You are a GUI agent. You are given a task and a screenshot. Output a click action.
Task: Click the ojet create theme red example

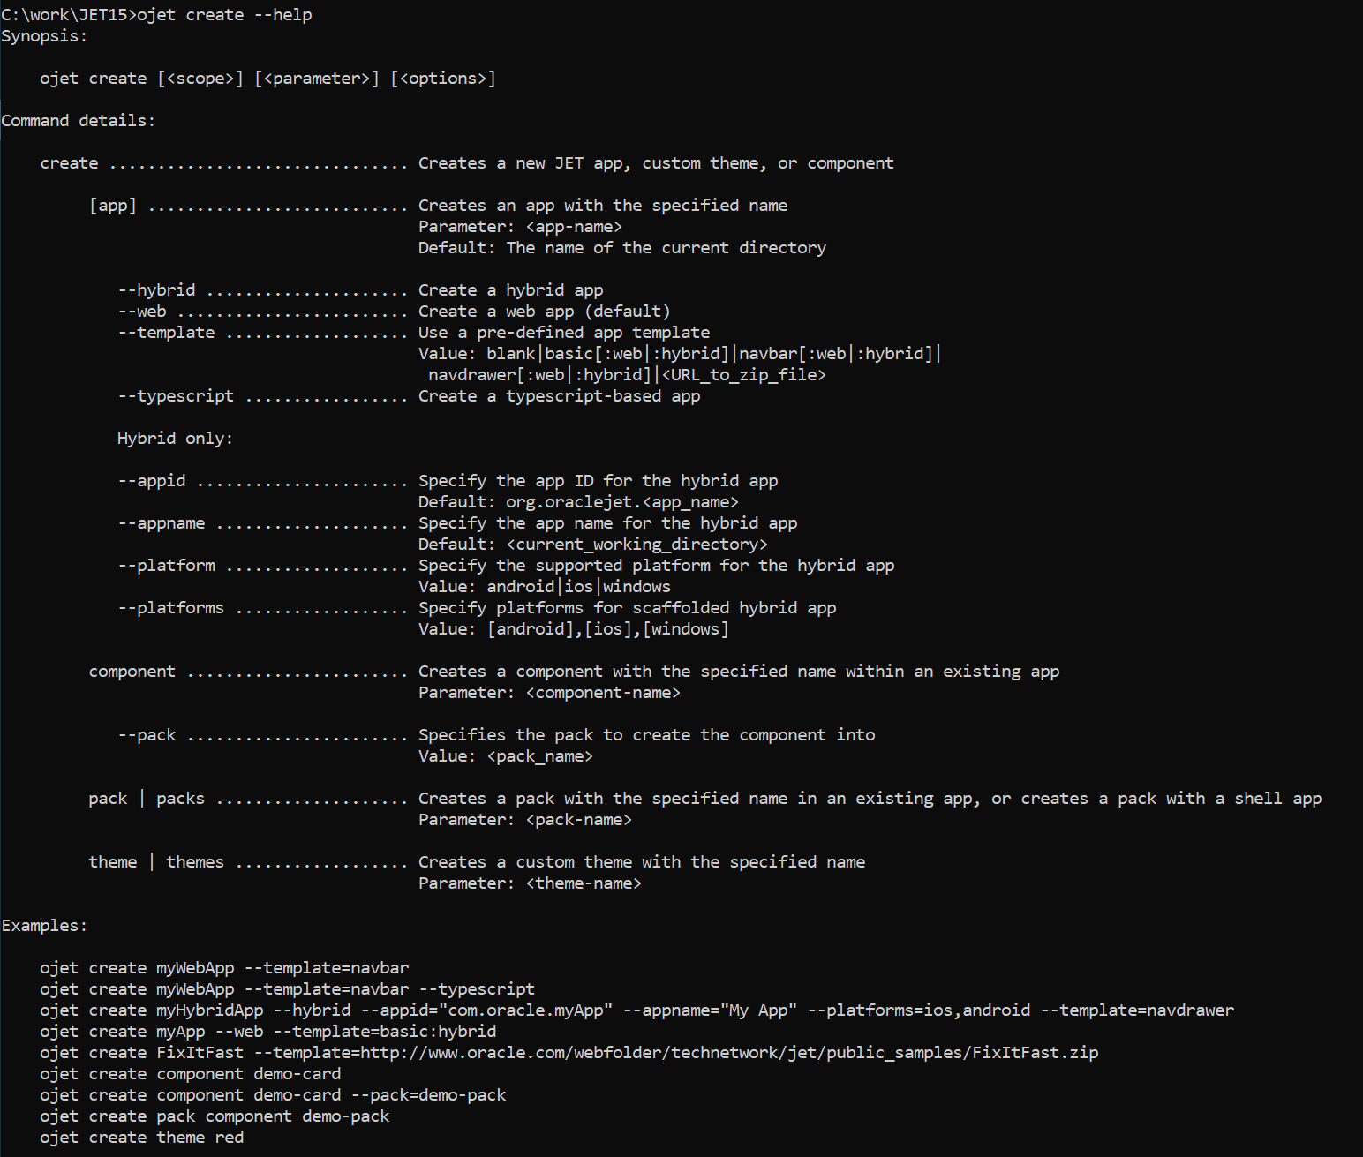[x=143, y=1137]
